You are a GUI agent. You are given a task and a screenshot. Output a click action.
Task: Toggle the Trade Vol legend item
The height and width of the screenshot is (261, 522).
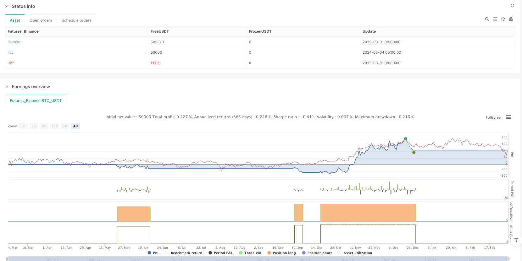(250, 253)
